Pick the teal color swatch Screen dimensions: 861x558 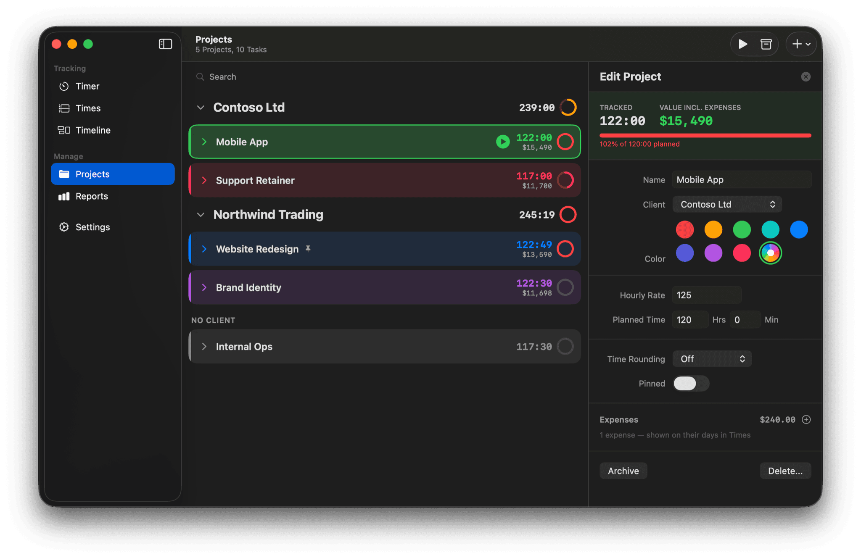pos(770,229)
